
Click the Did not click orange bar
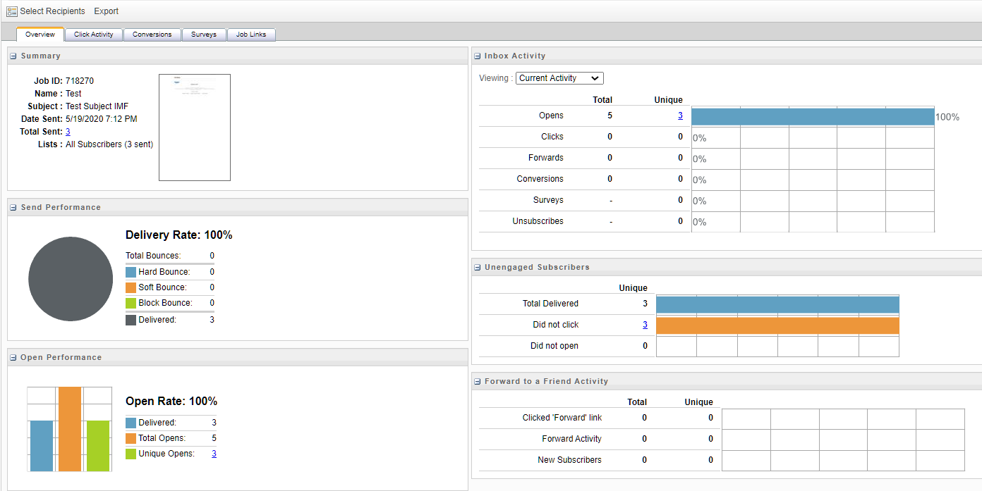(777, 325)
